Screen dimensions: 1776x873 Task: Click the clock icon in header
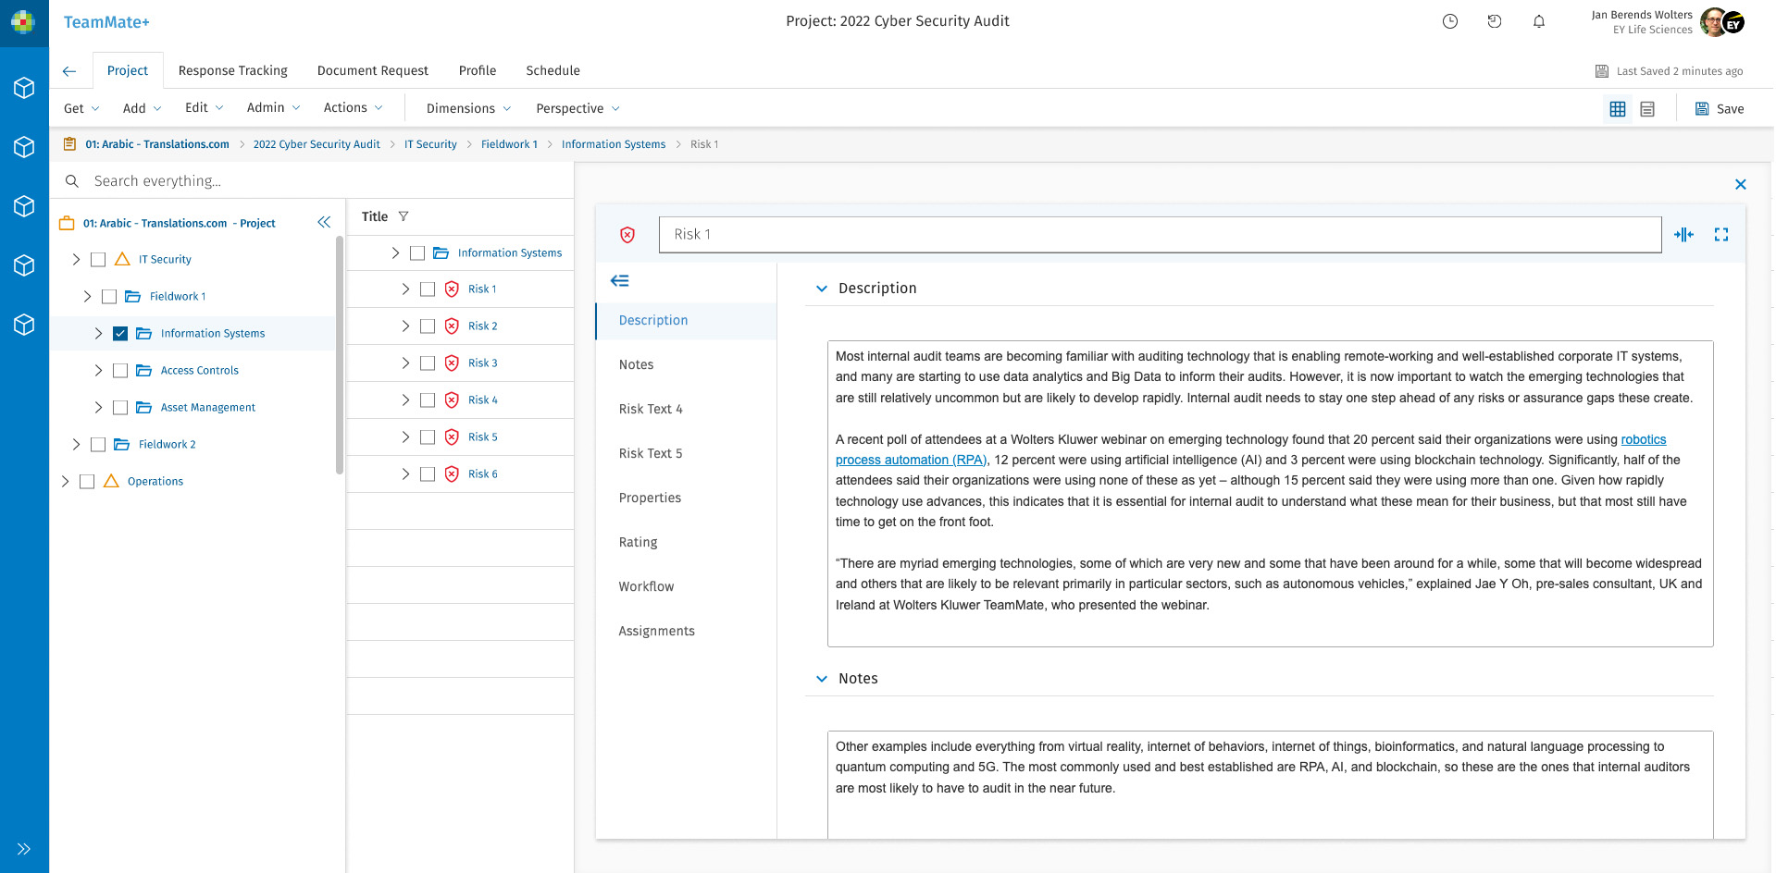(1449, 21)
